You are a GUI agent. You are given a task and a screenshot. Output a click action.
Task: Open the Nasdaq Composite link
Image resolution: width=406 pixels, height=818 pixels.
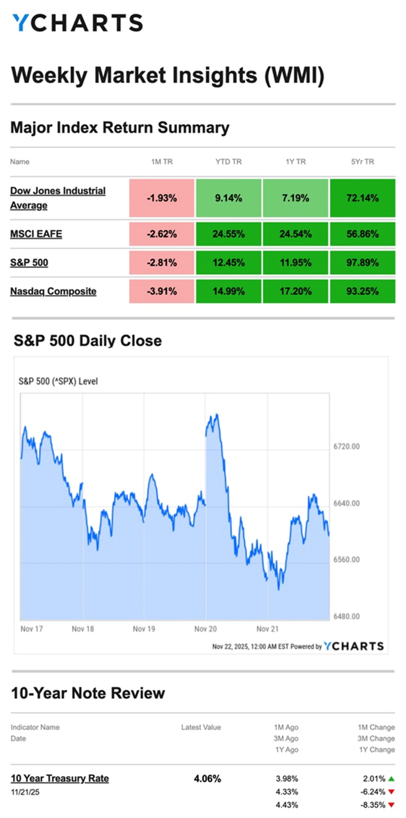pyautogui.click(x=53, y=291)
